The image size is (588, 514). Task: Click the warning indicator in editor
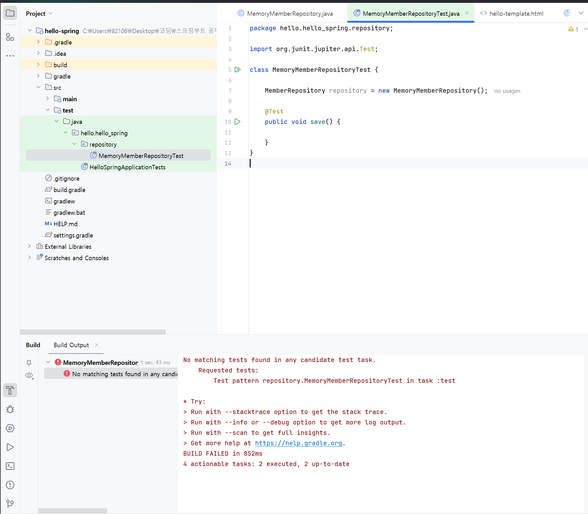573,29
